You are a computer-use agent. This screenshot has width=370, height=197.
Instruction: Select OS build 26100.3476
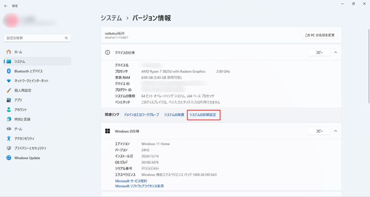pos(150,162)
